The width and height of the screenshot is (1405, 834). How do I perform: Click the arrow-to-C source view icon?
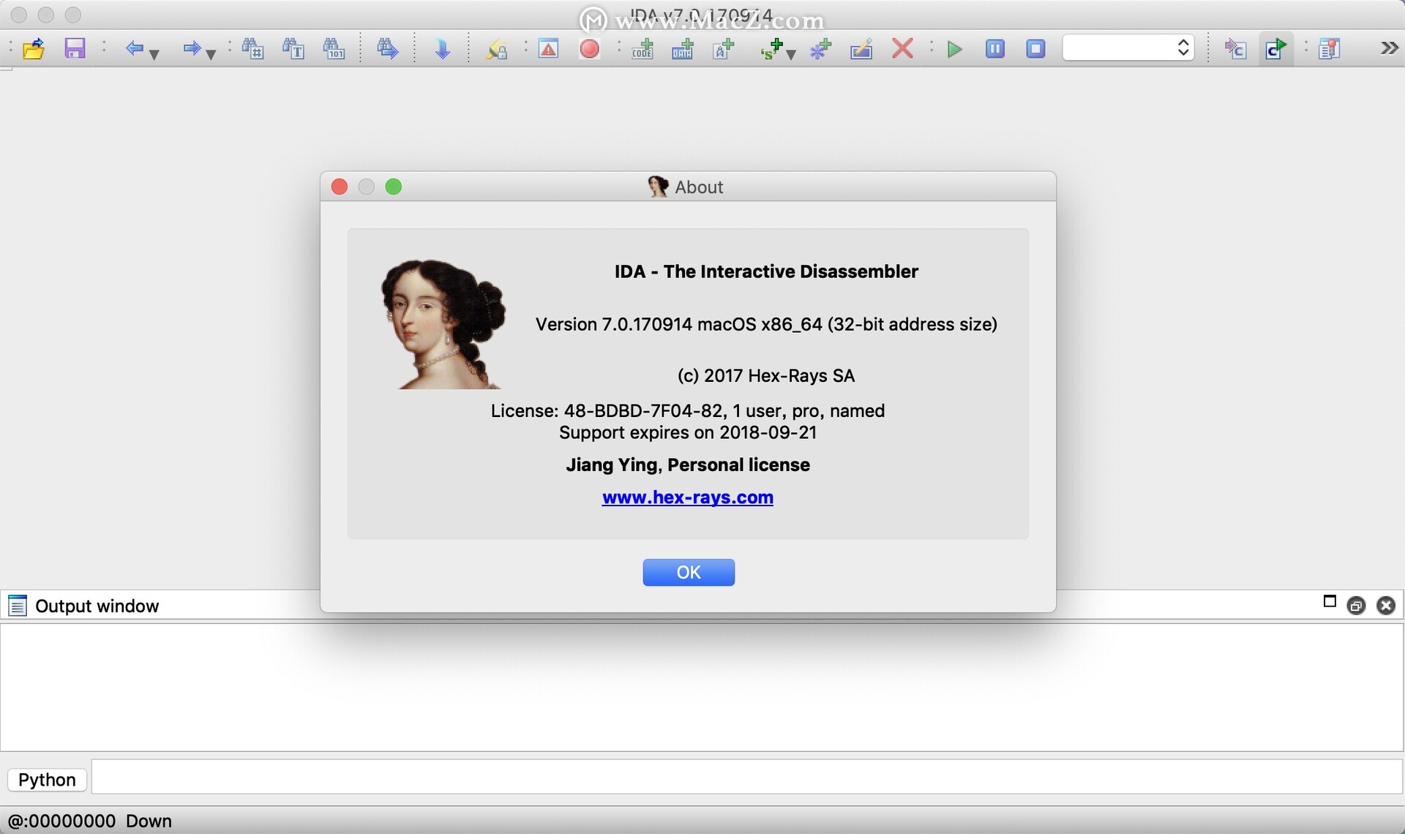click(1235, 49)
